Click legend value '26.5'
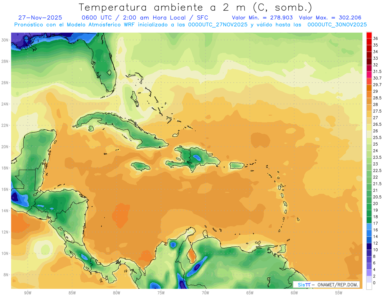Viewport: 384px width, 297px height. click(x=377, y=124)
